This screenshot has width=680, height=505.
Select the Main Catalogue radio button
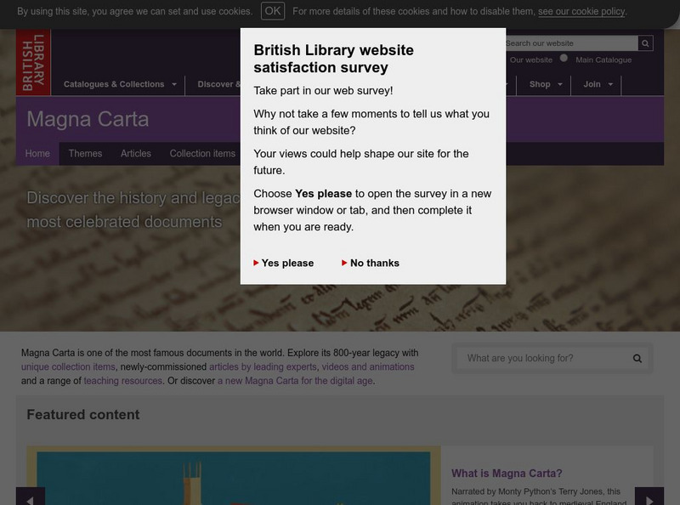564,58
